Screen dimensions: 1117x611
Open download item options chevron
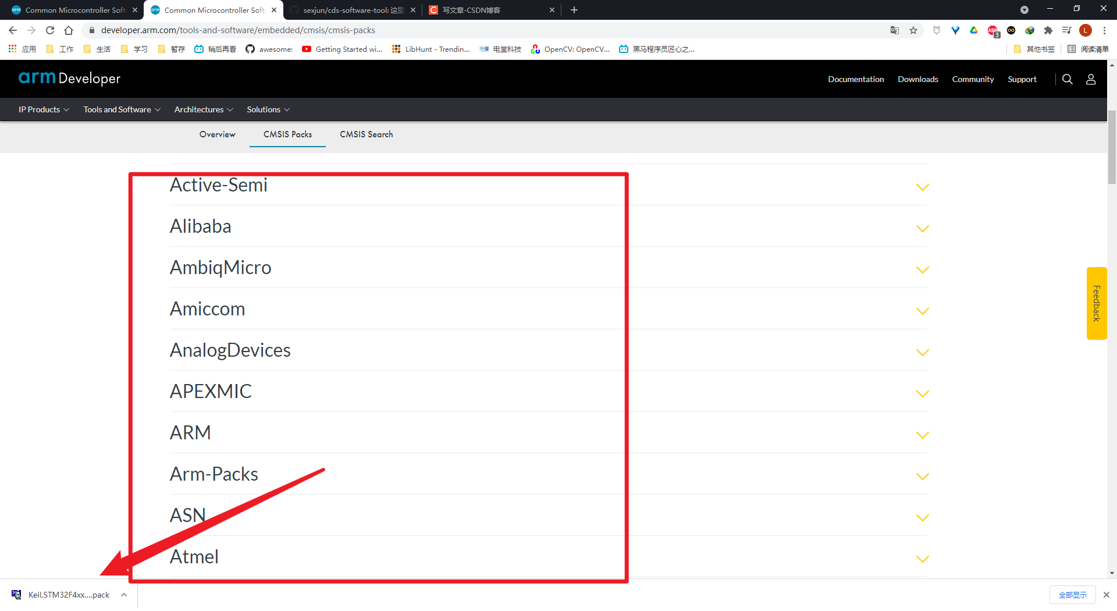tap(124, 595)
